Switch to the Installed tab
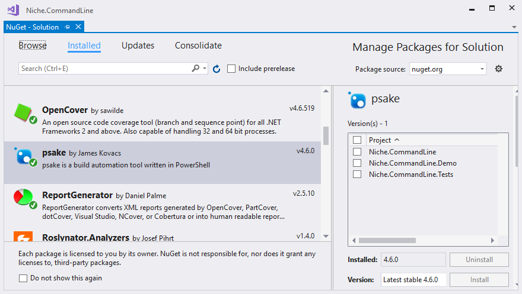The height and width of the screenshot is (294, 522). (84, 46)
